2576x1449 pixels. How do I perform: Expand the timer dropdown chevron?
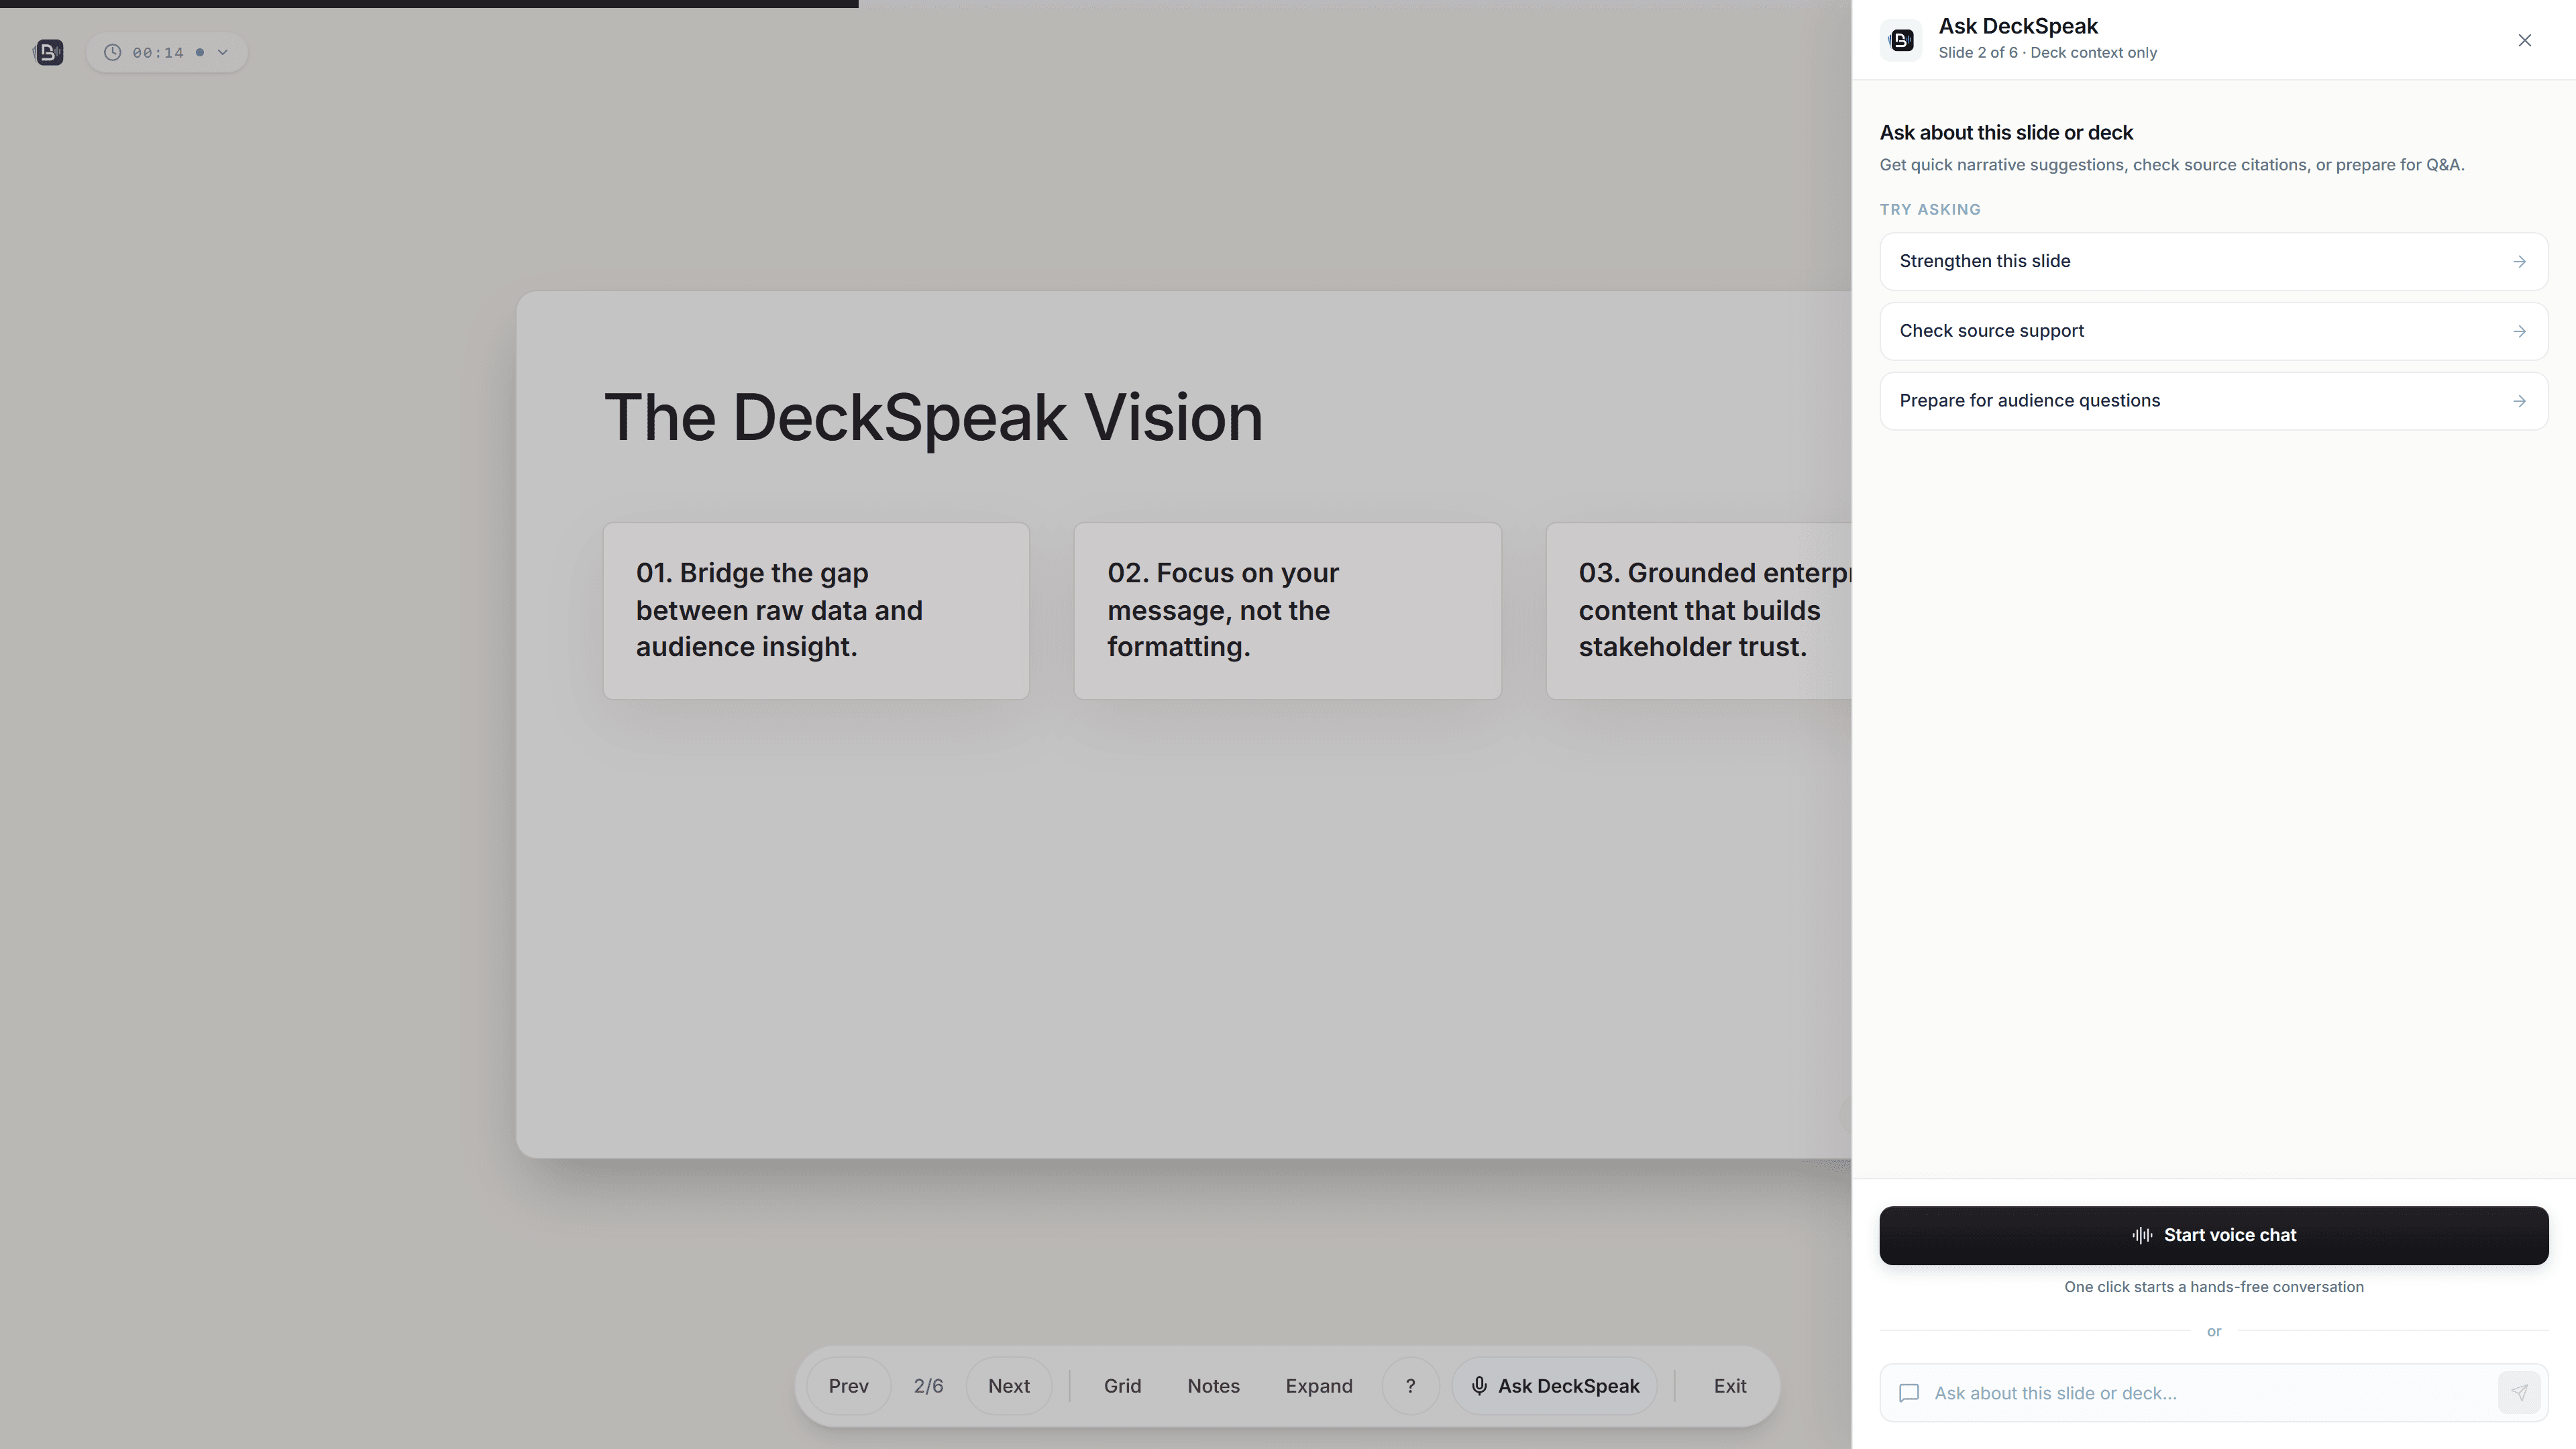pyautogui.click(x=223, y=52)
